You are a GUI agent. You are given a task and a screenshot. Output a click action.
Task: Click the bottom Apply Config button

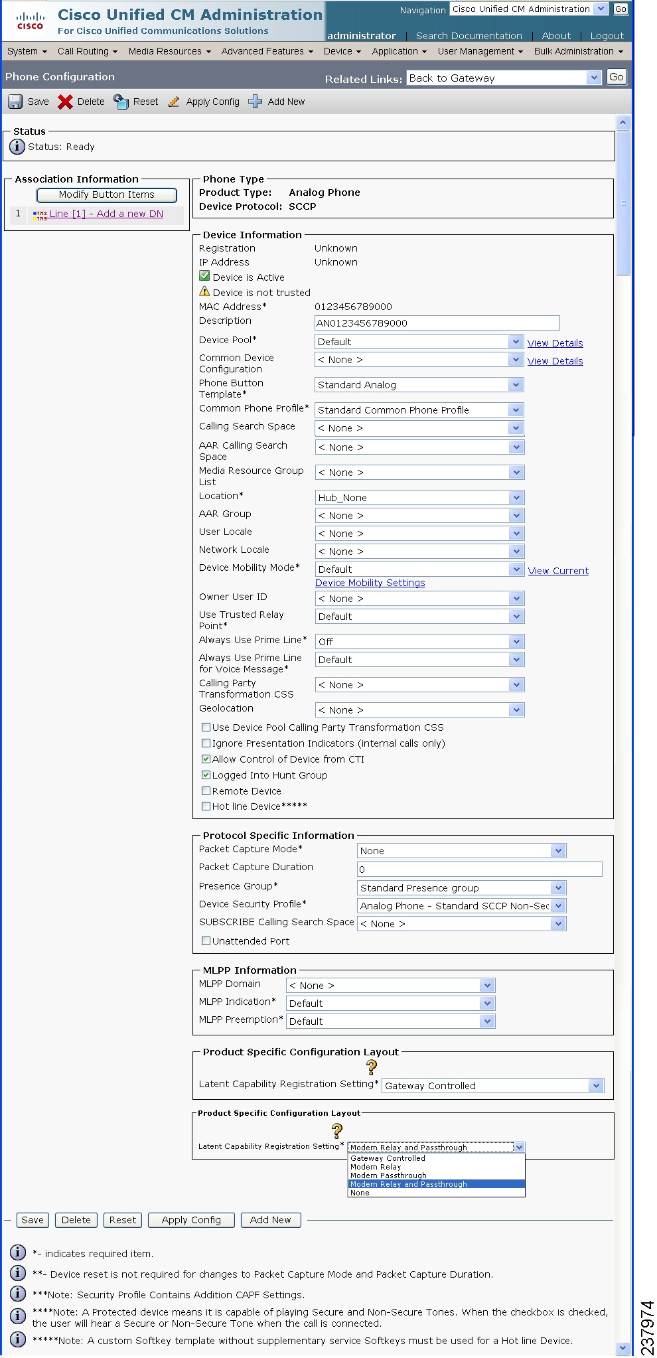(x=191, y=1220)
